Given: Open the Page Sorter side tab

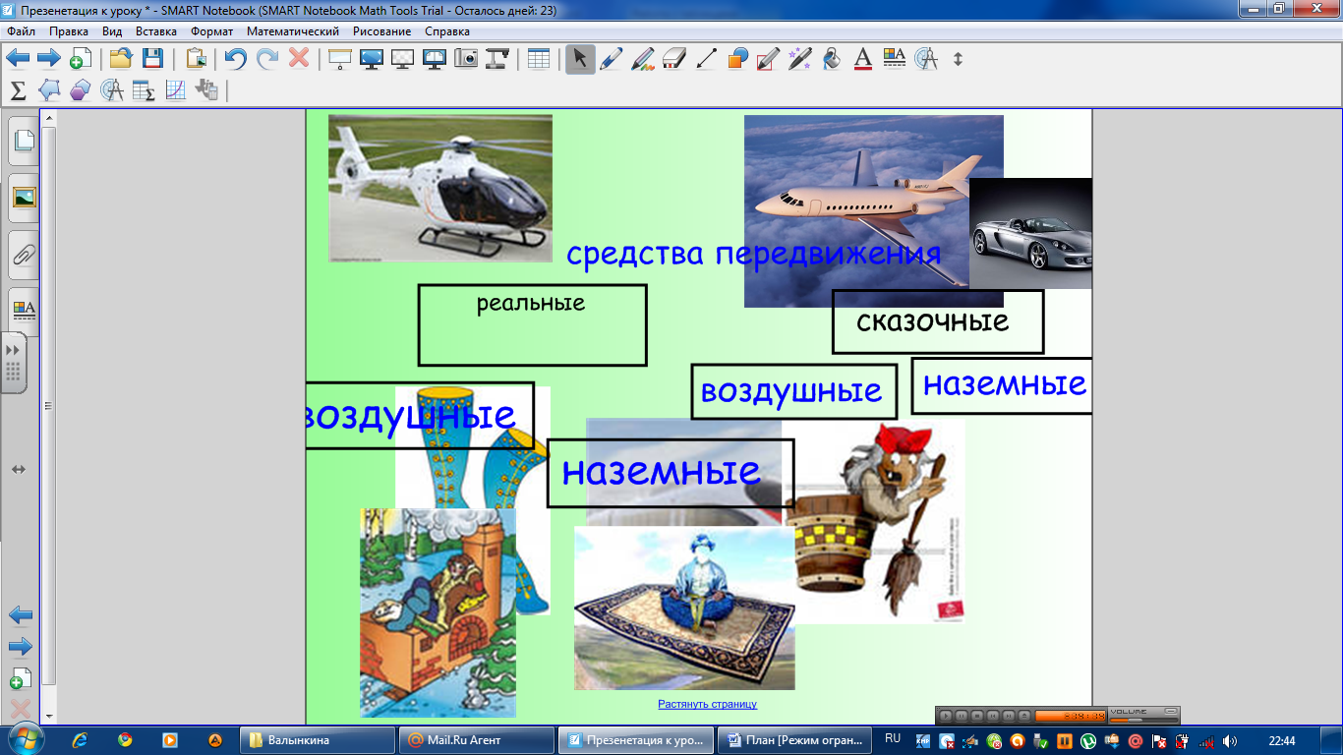Looking at the screenshot, I should pyautogui.click(x=24, y=142).
